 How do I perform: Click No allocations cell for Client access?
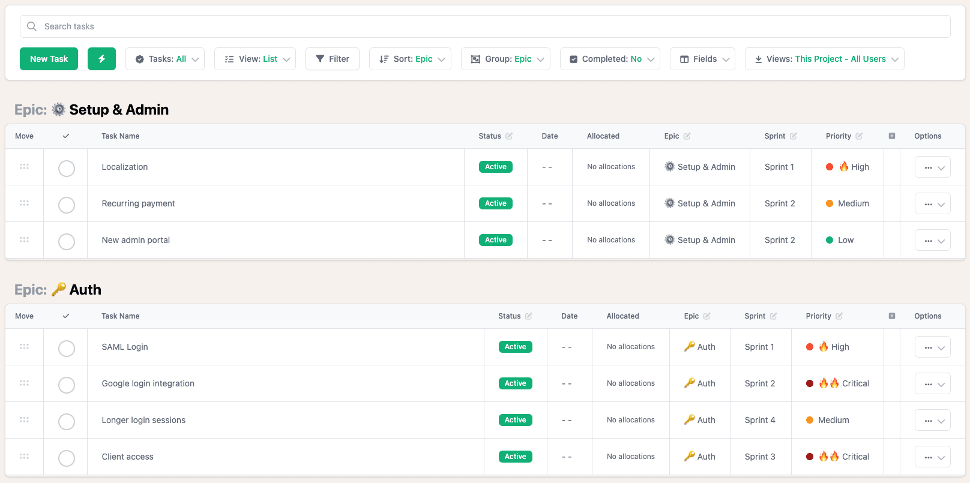coord(631,457)
